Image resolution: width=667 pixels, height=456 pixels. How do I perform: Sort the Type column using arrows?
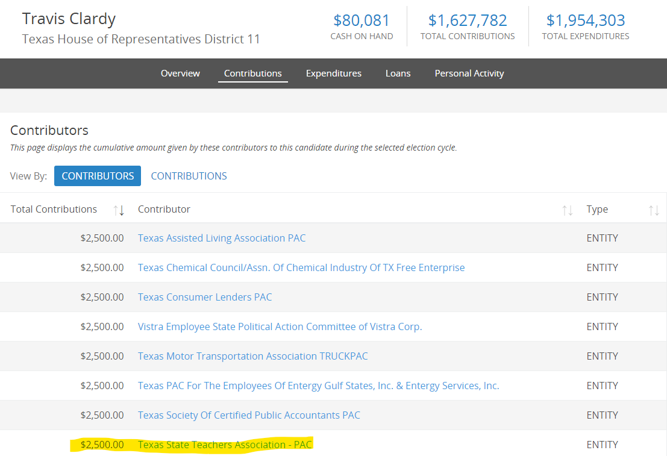(654, 210)
